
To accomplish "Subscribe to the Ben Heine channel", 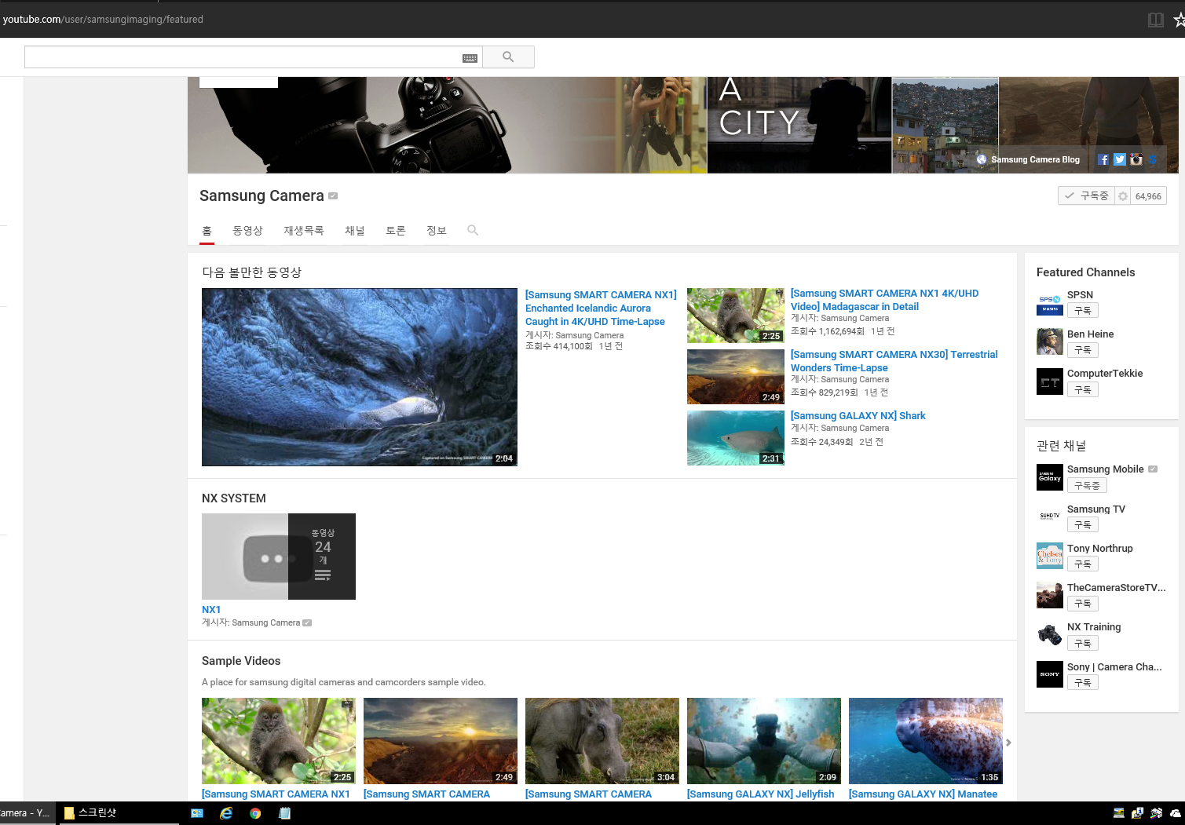I will coord(1082,350).
